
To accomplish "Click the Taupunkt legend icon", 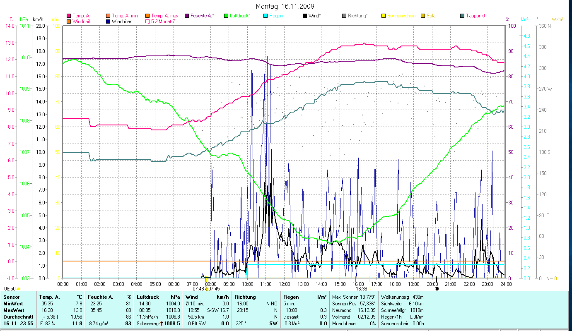I will 462,16.
